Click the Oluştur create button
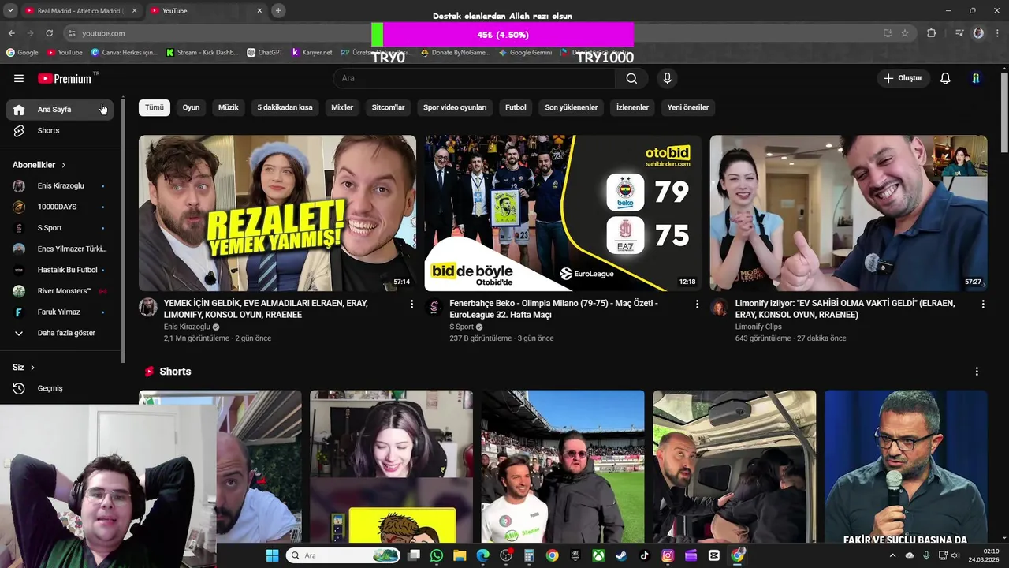The height and width of the screenshot is (568, 1009). point(903,78)
